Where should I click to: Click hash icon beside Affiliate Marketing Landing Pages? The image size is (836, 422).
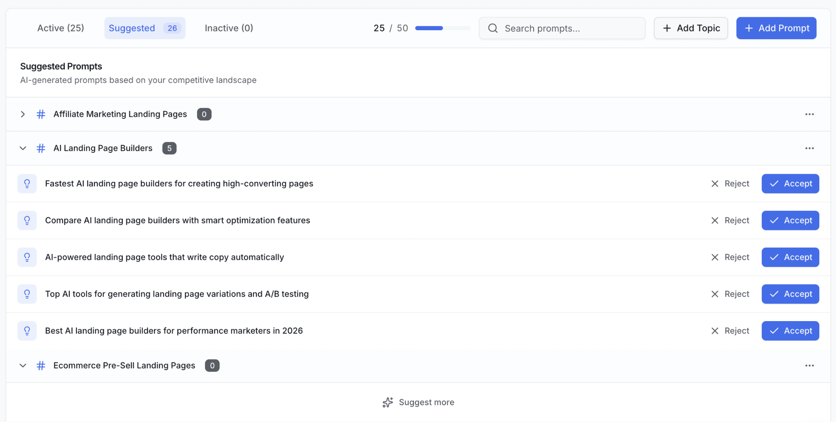point(41,114)
